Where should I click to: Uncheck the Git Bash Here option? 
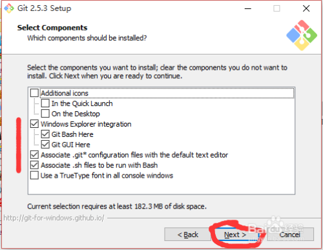45,134
